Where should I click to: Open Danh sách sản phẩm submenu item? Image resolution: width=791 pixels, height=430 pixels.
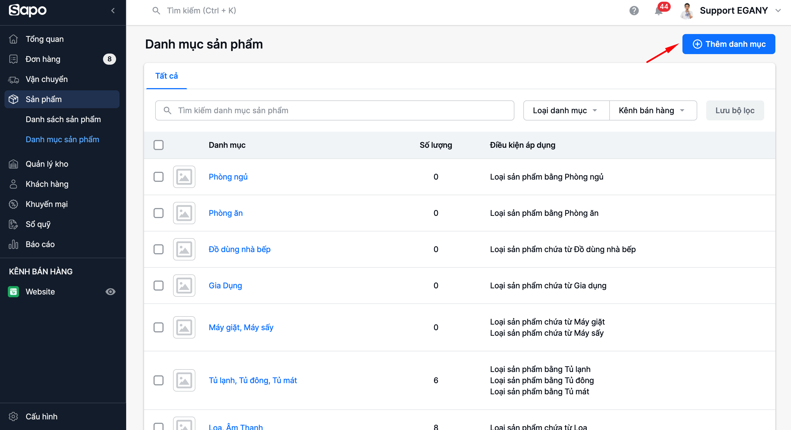click(x=63, y=119)
